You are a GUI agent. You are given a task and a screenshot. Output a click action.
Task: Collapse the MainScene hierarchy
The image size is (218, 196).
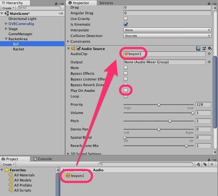tap(2, 14)
